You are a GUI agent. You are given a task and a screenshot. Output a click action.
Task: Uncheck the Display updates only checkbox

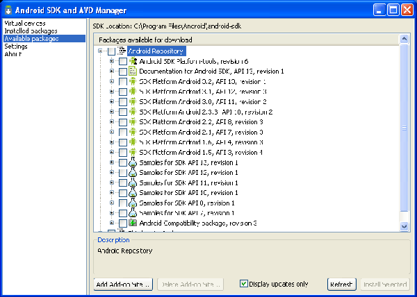tap(244, 283)
